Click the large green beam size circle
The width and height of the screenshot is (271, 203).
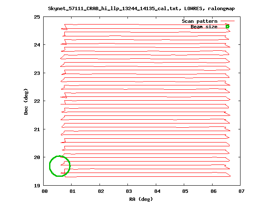pyautogui.click(x=60, y=166)
